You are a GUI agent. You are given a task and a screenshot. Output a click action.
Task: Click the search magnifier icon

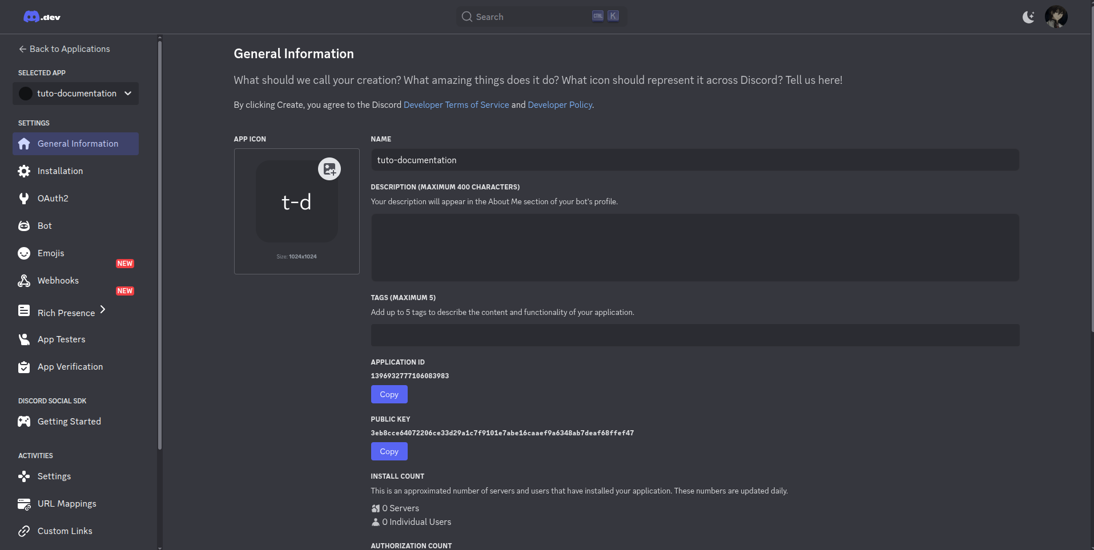tap(466, 17)
